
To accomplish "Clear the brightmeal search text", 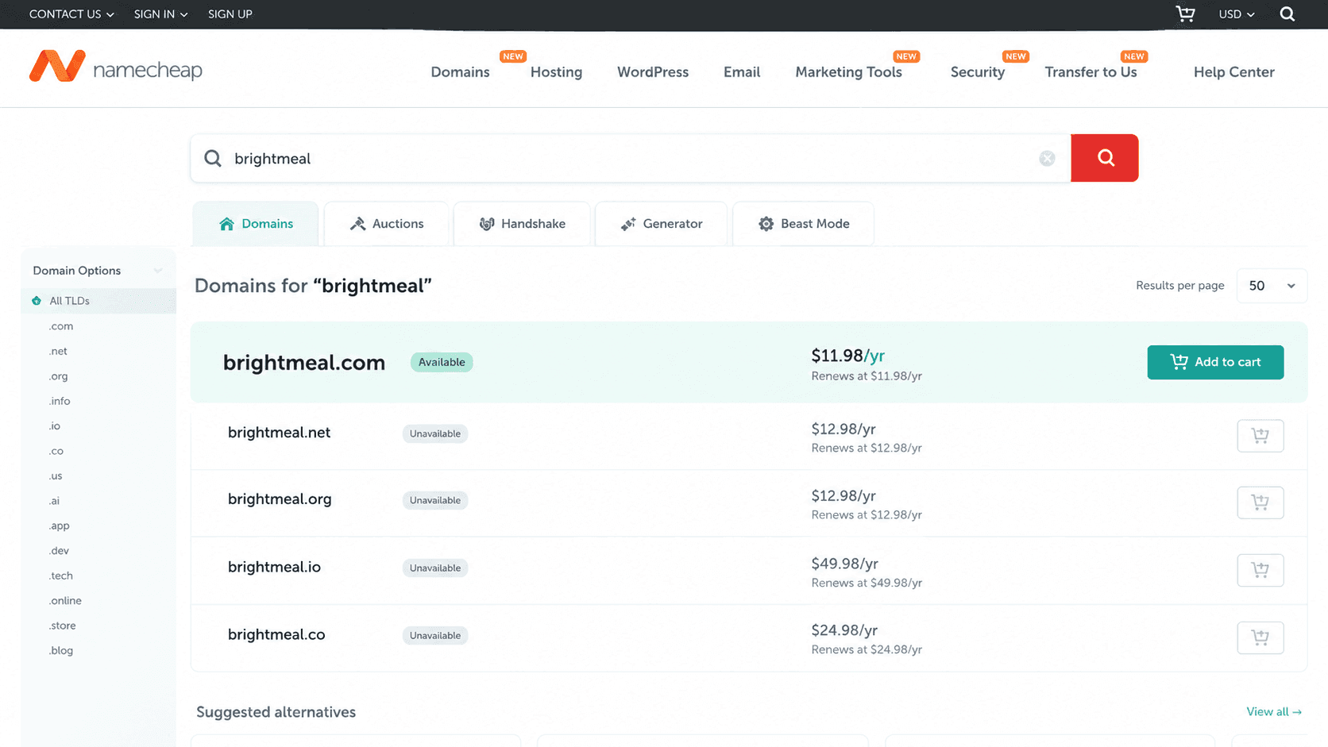I will coord(1047,159).
